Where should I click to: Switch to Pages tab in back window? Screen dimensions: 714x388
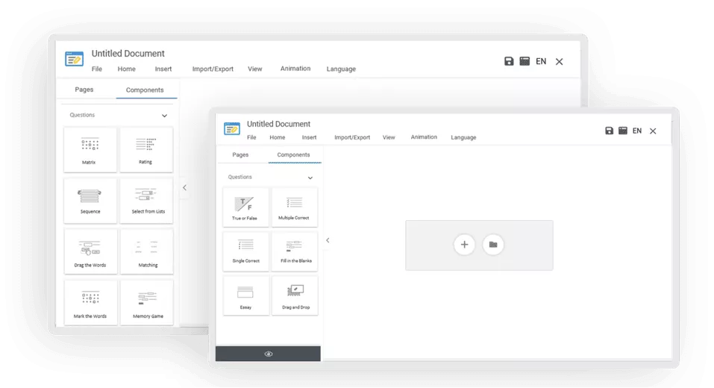[84, 90]
